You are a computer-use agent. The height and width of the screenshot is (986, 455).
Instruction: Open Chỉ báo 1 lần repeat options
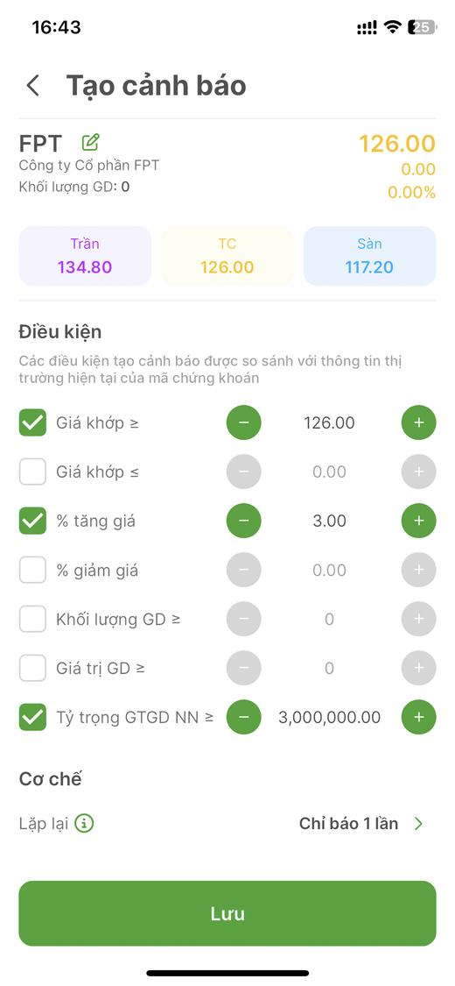tap(348, 823)
